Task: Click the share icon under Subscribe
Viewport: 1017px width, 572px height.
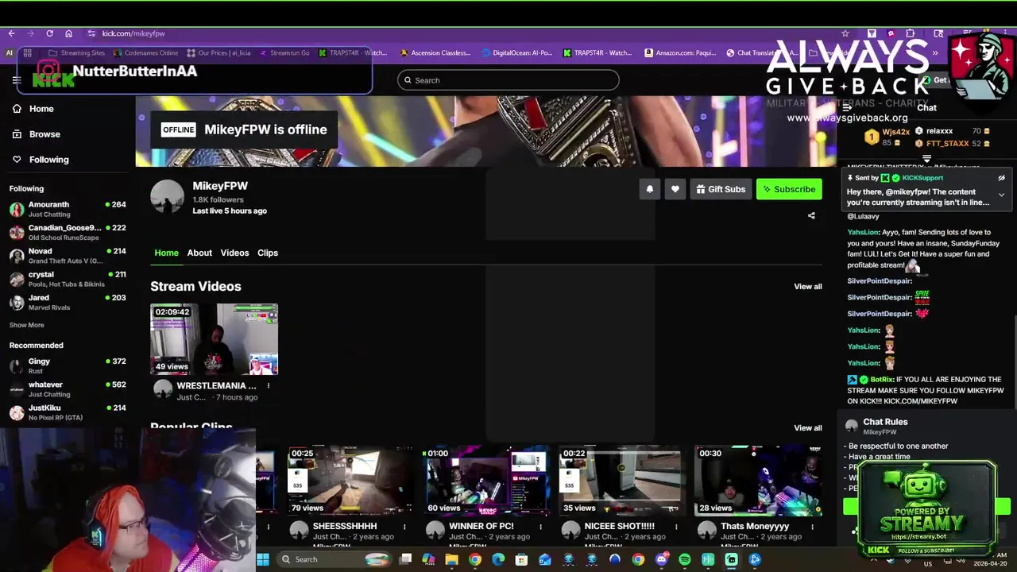Action: [811, 215]
